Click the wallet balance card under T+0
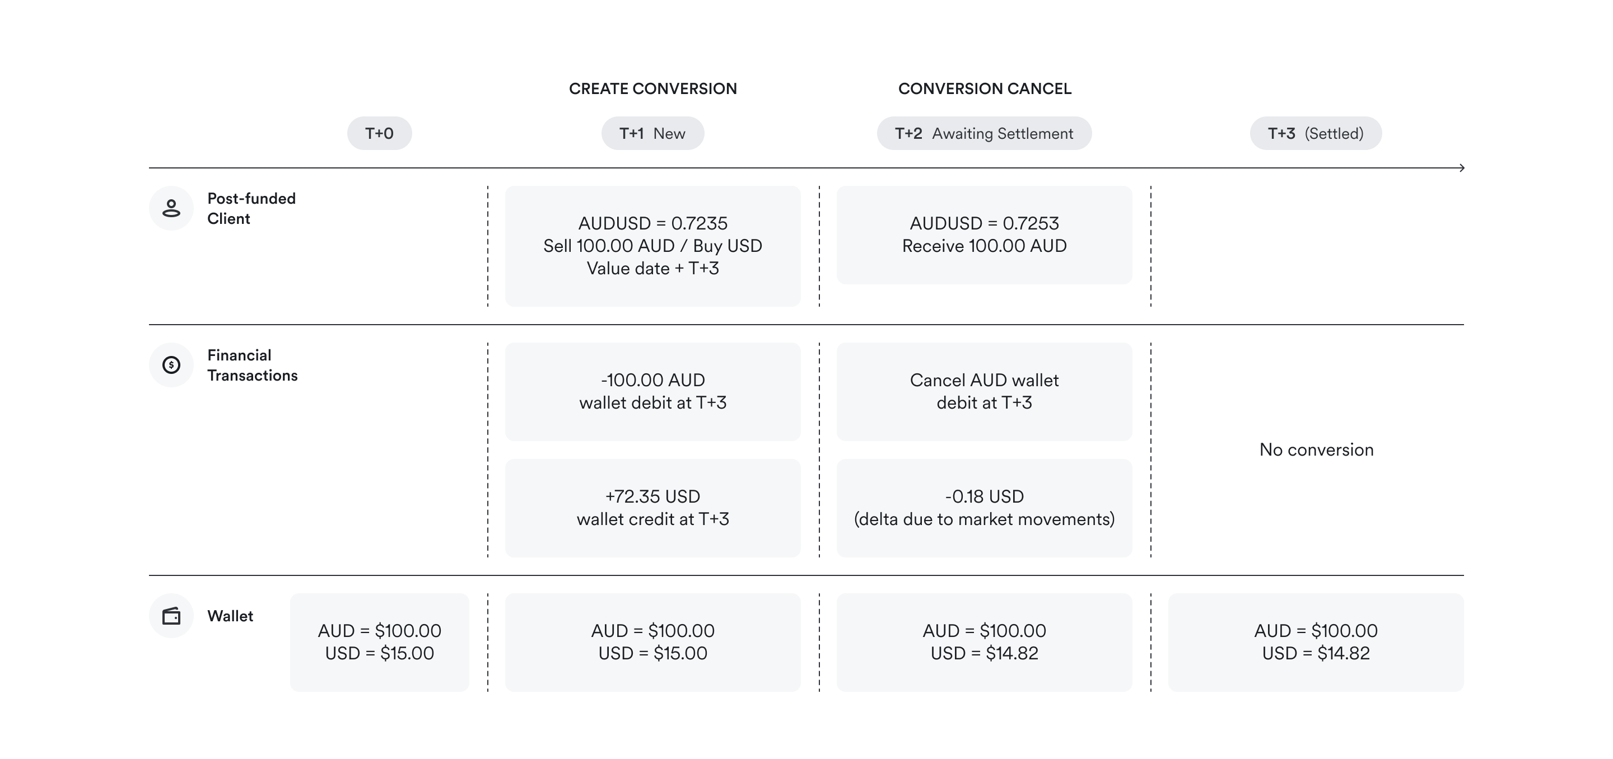 tap(380, 642)
